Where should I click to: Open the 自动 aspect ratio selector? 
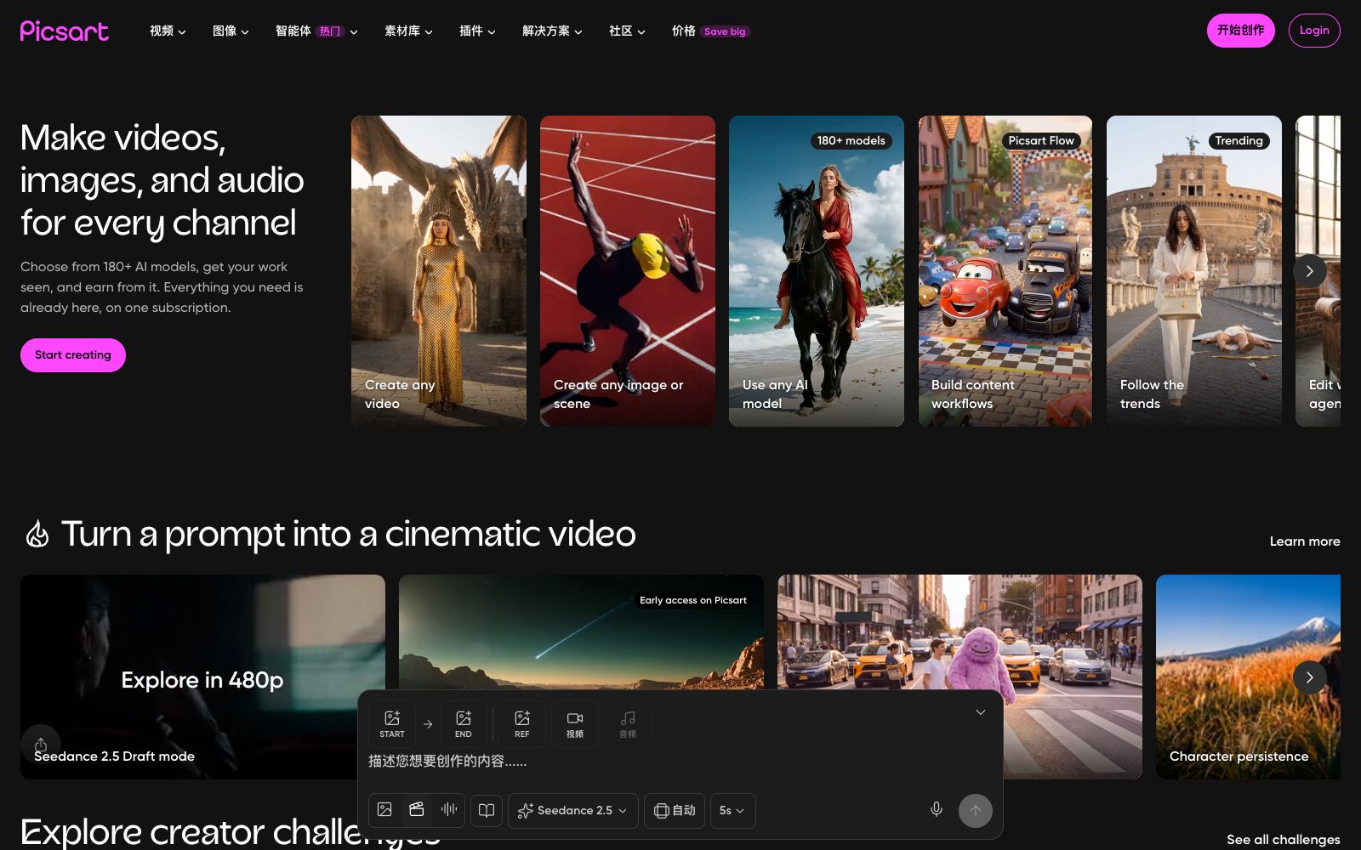coord(675,810)
